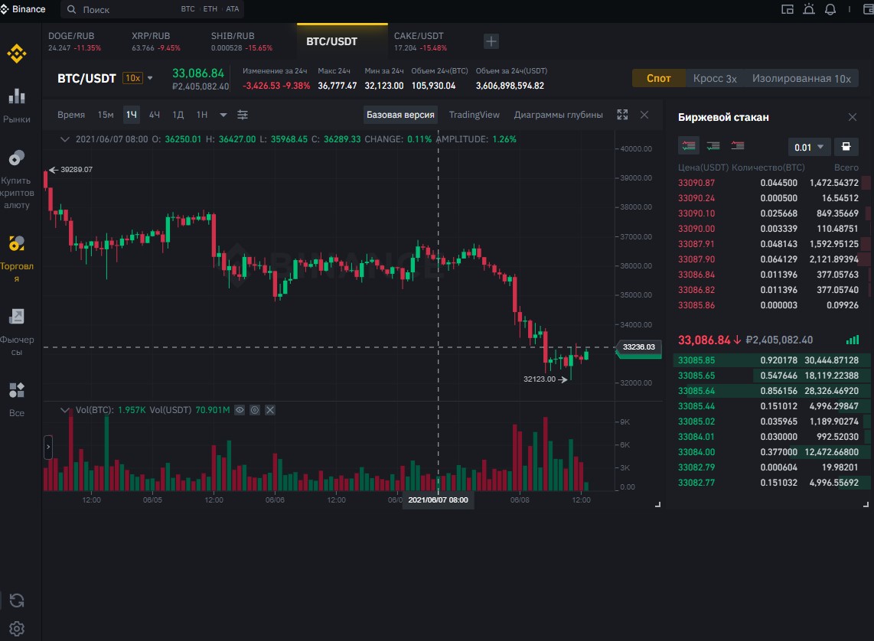This screenshot has height=641, width=874.
Task: Switch to TradingView chart
Action: 475,115
